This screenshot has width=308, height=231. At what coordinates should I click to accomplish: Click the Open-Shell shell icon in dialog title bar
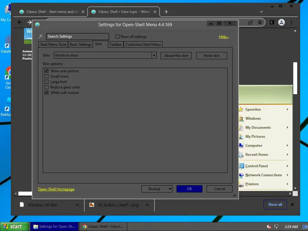(37, 24)
